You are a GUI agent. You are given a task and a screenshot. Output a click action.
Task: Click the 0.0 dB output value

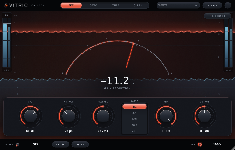coord(204,131)
